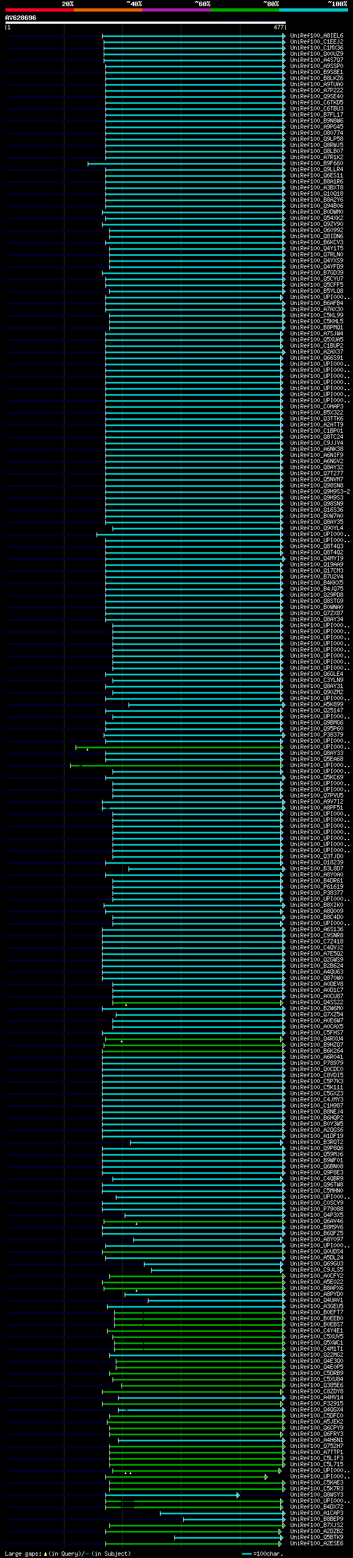Screen dimensions: 353x1558
Task: Select the label UniRef100_P78979
Action: point(316,1063)
